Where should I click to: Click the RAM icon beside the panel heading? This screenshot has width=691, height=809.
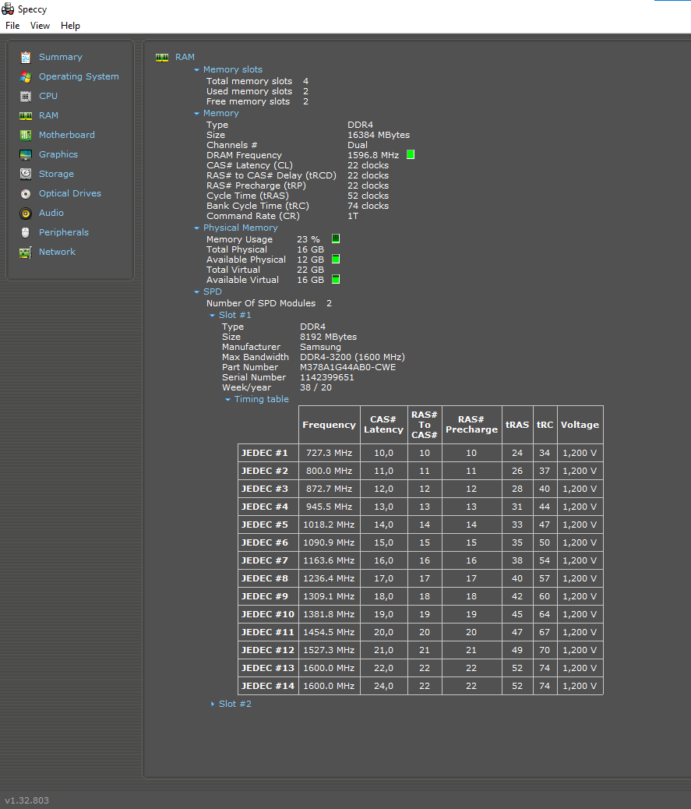tap(162, 57)
